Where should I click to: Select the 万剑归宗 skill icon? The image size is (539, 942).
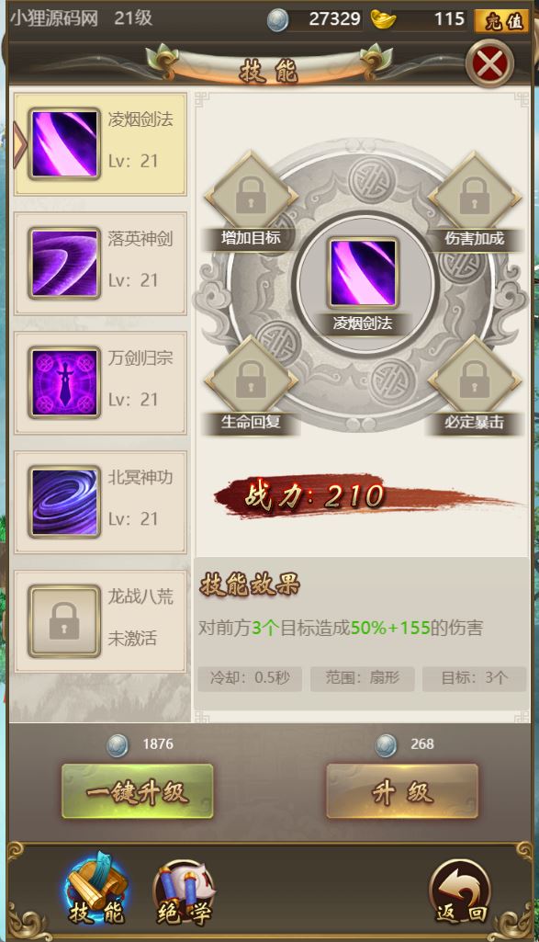pyautogui.click(x=64, y=382)
